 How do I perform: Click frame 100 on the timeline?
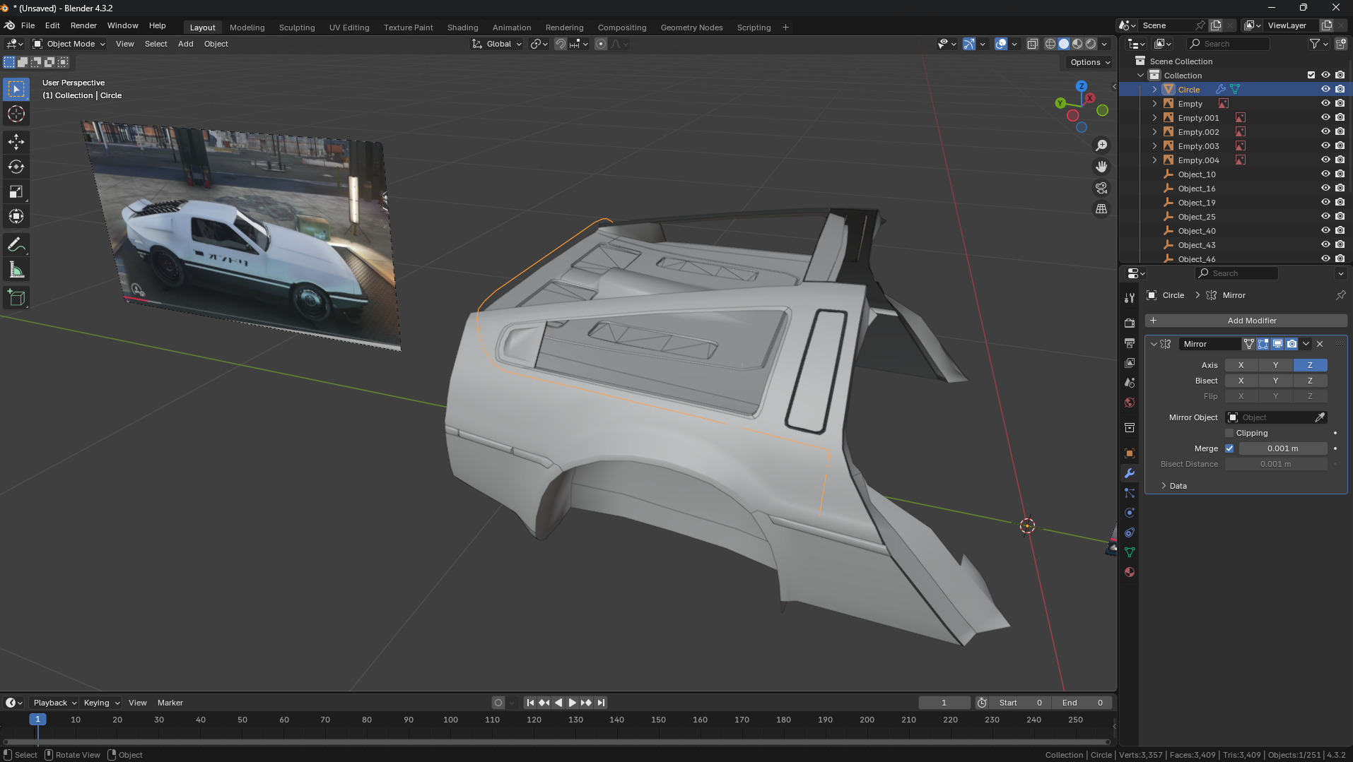point(450,720)
